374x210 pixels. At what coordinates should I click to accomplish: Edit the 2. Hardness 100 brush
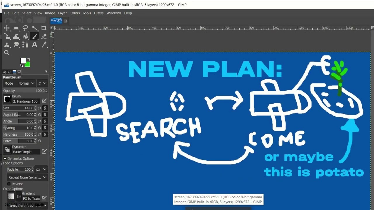click(44, 101)
